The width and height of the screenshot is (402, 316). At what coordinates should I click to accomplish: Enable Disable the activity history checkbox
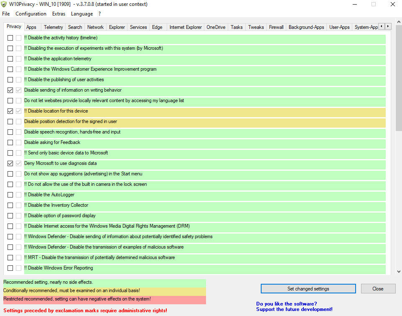(x=10, y=38)
